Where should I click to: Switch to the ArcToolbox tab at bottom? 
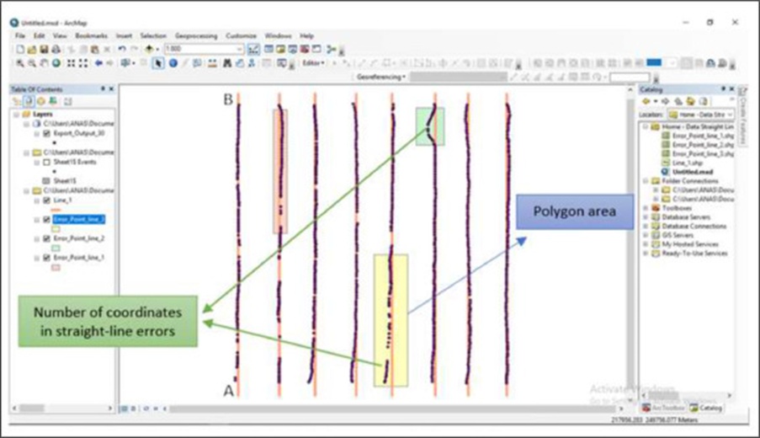[664, 408]
